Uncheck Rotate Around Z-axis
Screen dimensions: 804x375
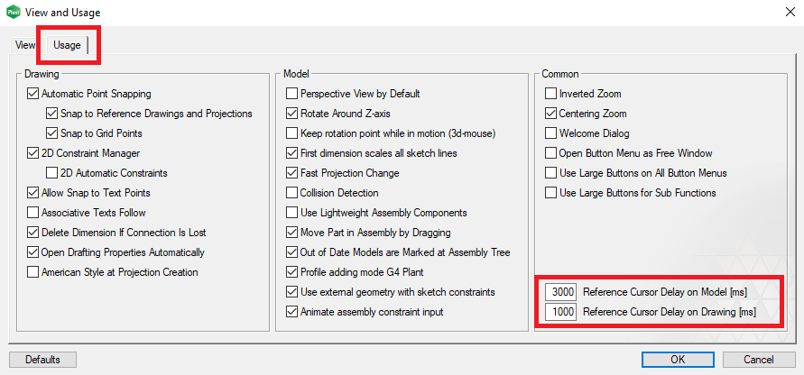pos(291,114)
